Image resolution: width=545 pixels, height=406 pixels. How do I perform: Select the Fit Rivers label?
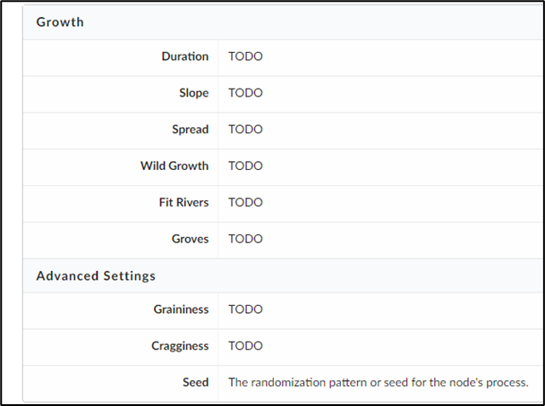183,202
